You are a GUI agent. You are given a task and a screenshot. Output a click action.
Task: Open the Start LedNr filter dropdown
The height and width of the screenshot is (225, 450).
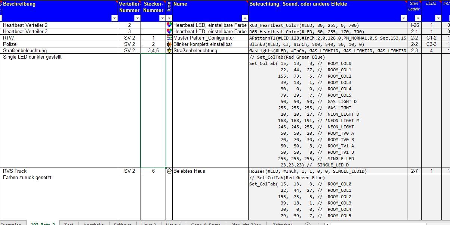[x=418, y=18]
